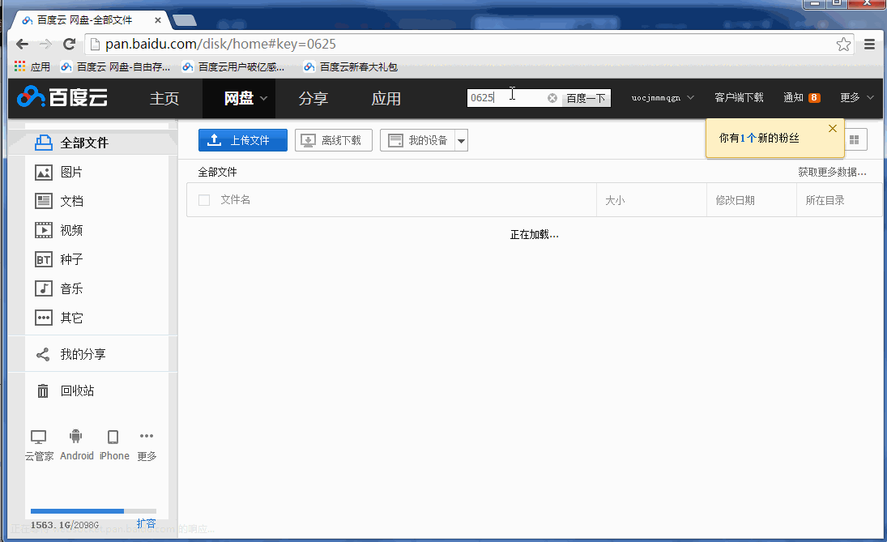Reload the page with the refresh icon
This screenshot has width=887, height=542.
click(69, 44)
